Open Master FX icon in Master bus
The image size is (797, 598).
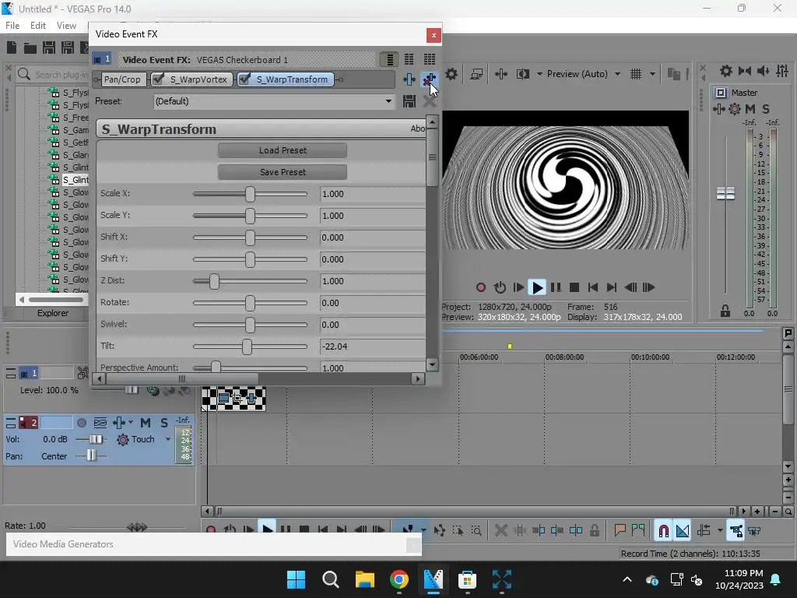click(718, 109)
